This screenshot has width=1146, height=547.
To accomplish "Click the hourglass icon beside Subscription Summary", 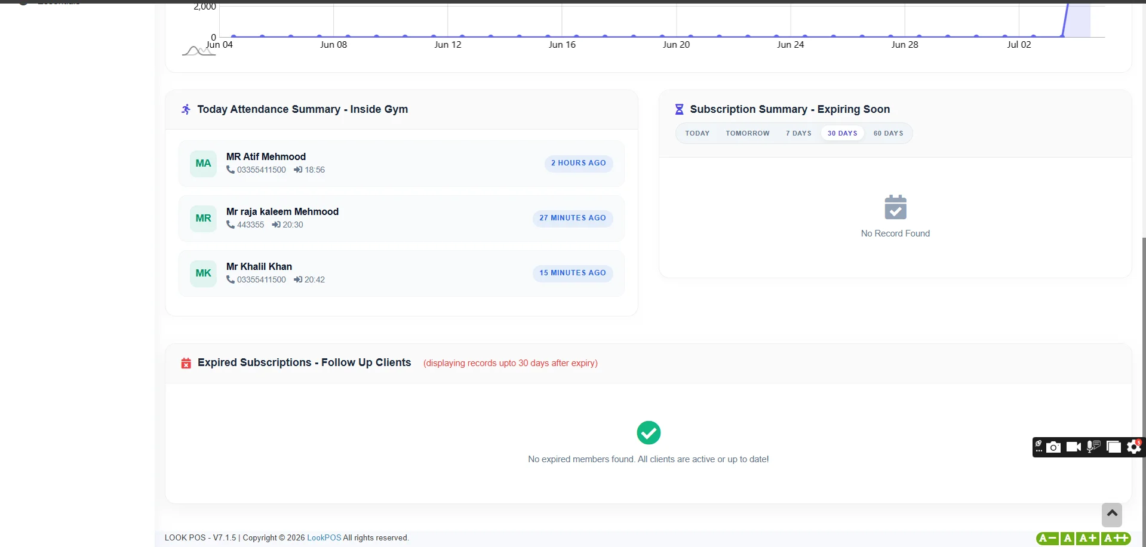I will [x=679, y=109].
